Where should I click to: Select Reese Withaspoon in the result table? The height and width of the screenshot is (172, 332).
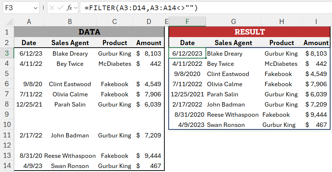(x=233, y=115)
